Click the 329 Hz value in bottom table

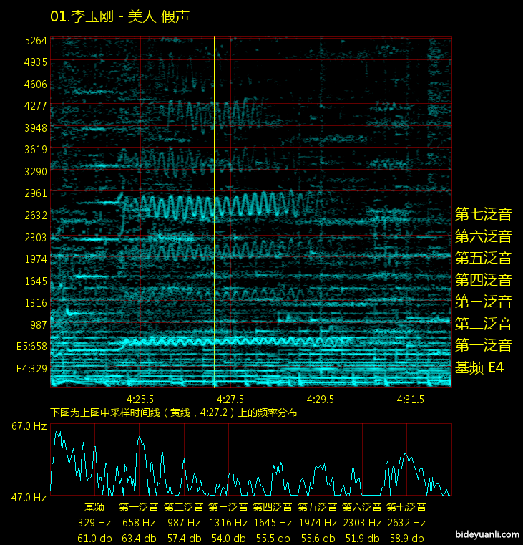coord(95,523)
